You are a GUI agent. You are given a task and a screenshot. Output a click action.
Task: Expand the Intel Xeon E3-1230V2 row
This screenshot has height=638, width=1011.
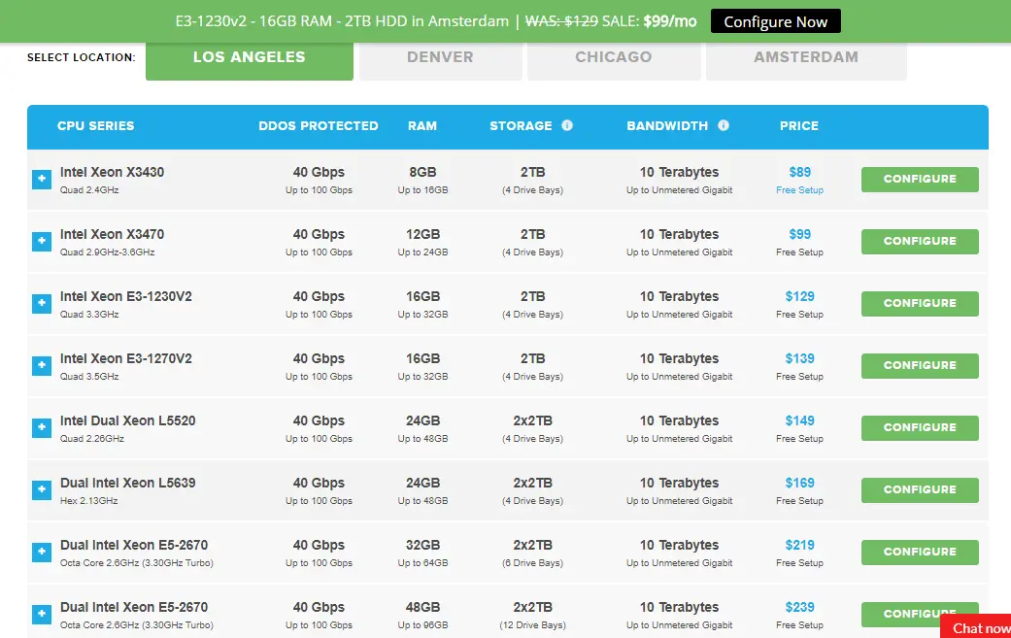[42, 304]
